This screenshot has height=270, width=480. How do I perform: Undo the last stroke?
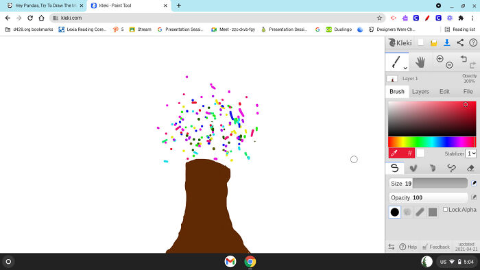tap(464, 59)
